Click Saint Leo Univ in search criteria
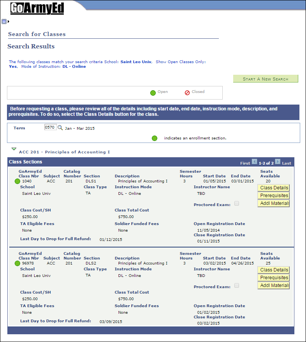Screen dimensions: 306x342 136,62
